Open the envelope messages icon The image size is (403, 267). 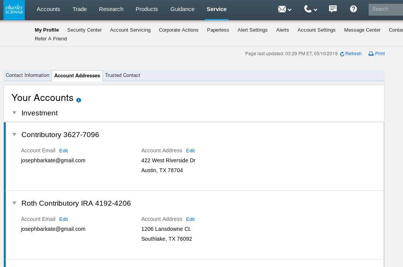click(282, 9)
